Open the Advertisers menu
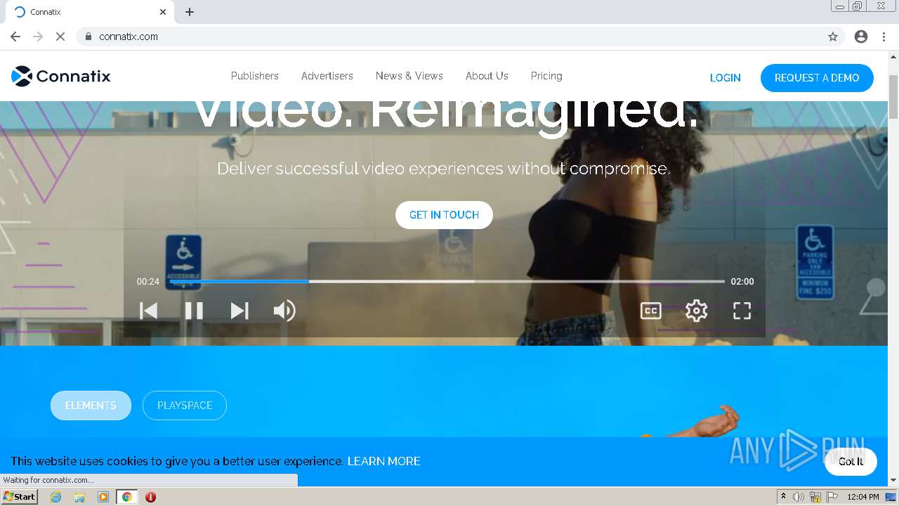Image resolution: width=899 pixels, height=506 pixels. pos(327,76)
